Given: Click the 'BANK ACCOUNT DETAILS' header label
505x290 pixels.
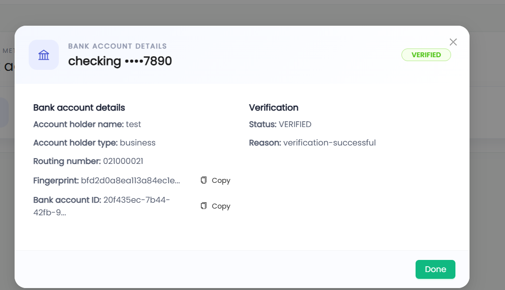Looking at the screenshot, I should pyautogui.click(x=118, y=46).
